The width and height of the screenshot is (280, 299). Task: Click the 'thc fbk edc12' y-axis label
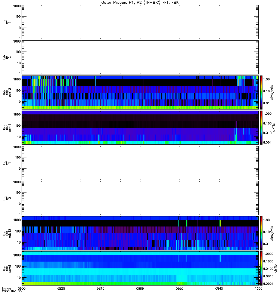point(7,233)
